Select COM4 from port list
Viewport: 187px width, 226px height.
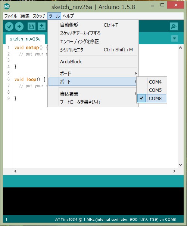152,82
